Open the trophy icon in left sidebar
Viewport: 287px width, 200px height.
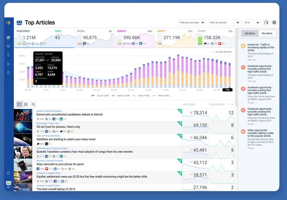9,46
